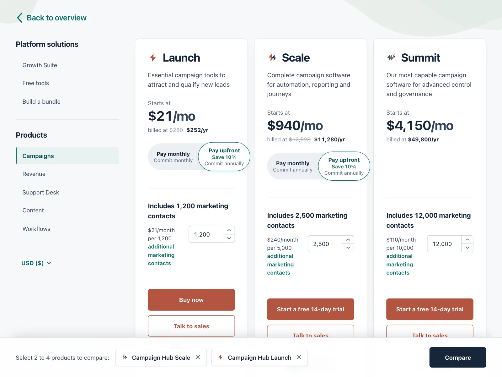
Task: Click Buy now on the Launch plan
Action: coord(191,300)
